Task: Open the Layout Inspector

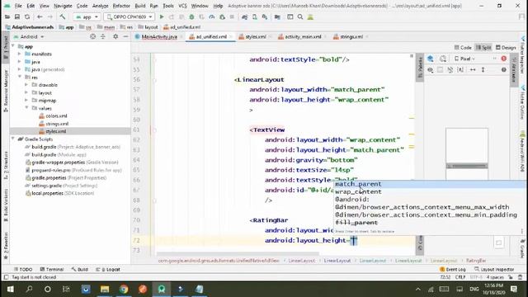Action: tap(494, 270)
